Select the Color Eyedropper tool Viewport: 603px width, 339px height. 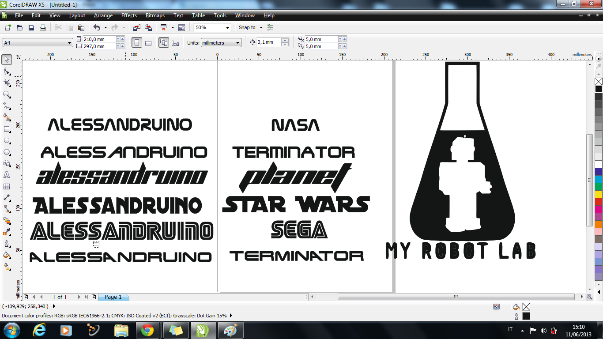(7, 232)
